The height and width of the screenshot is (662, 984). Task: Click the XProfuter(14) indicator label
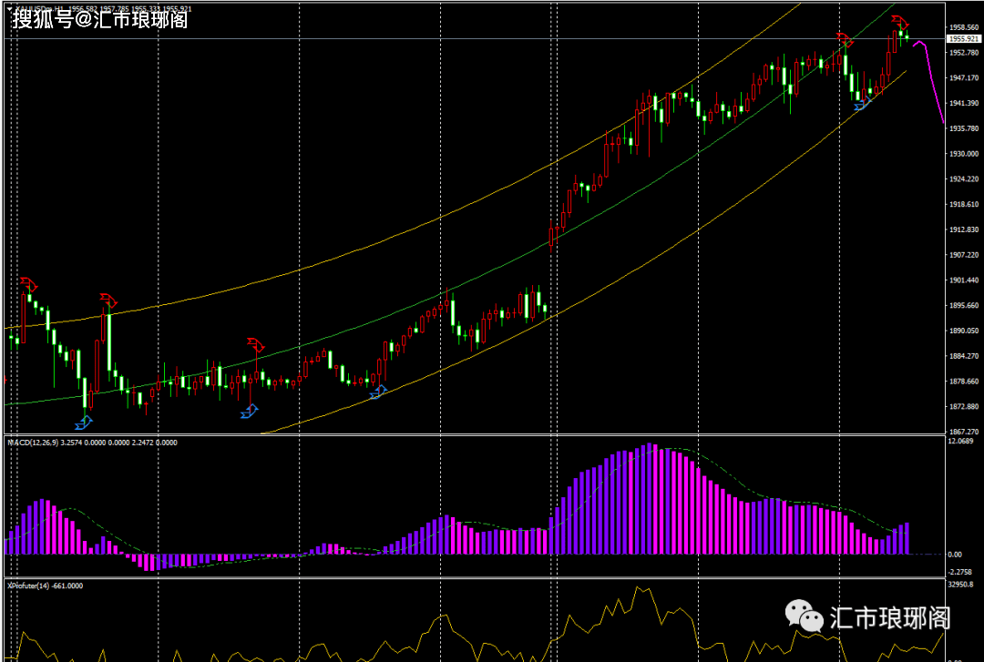tap(32, 586)
